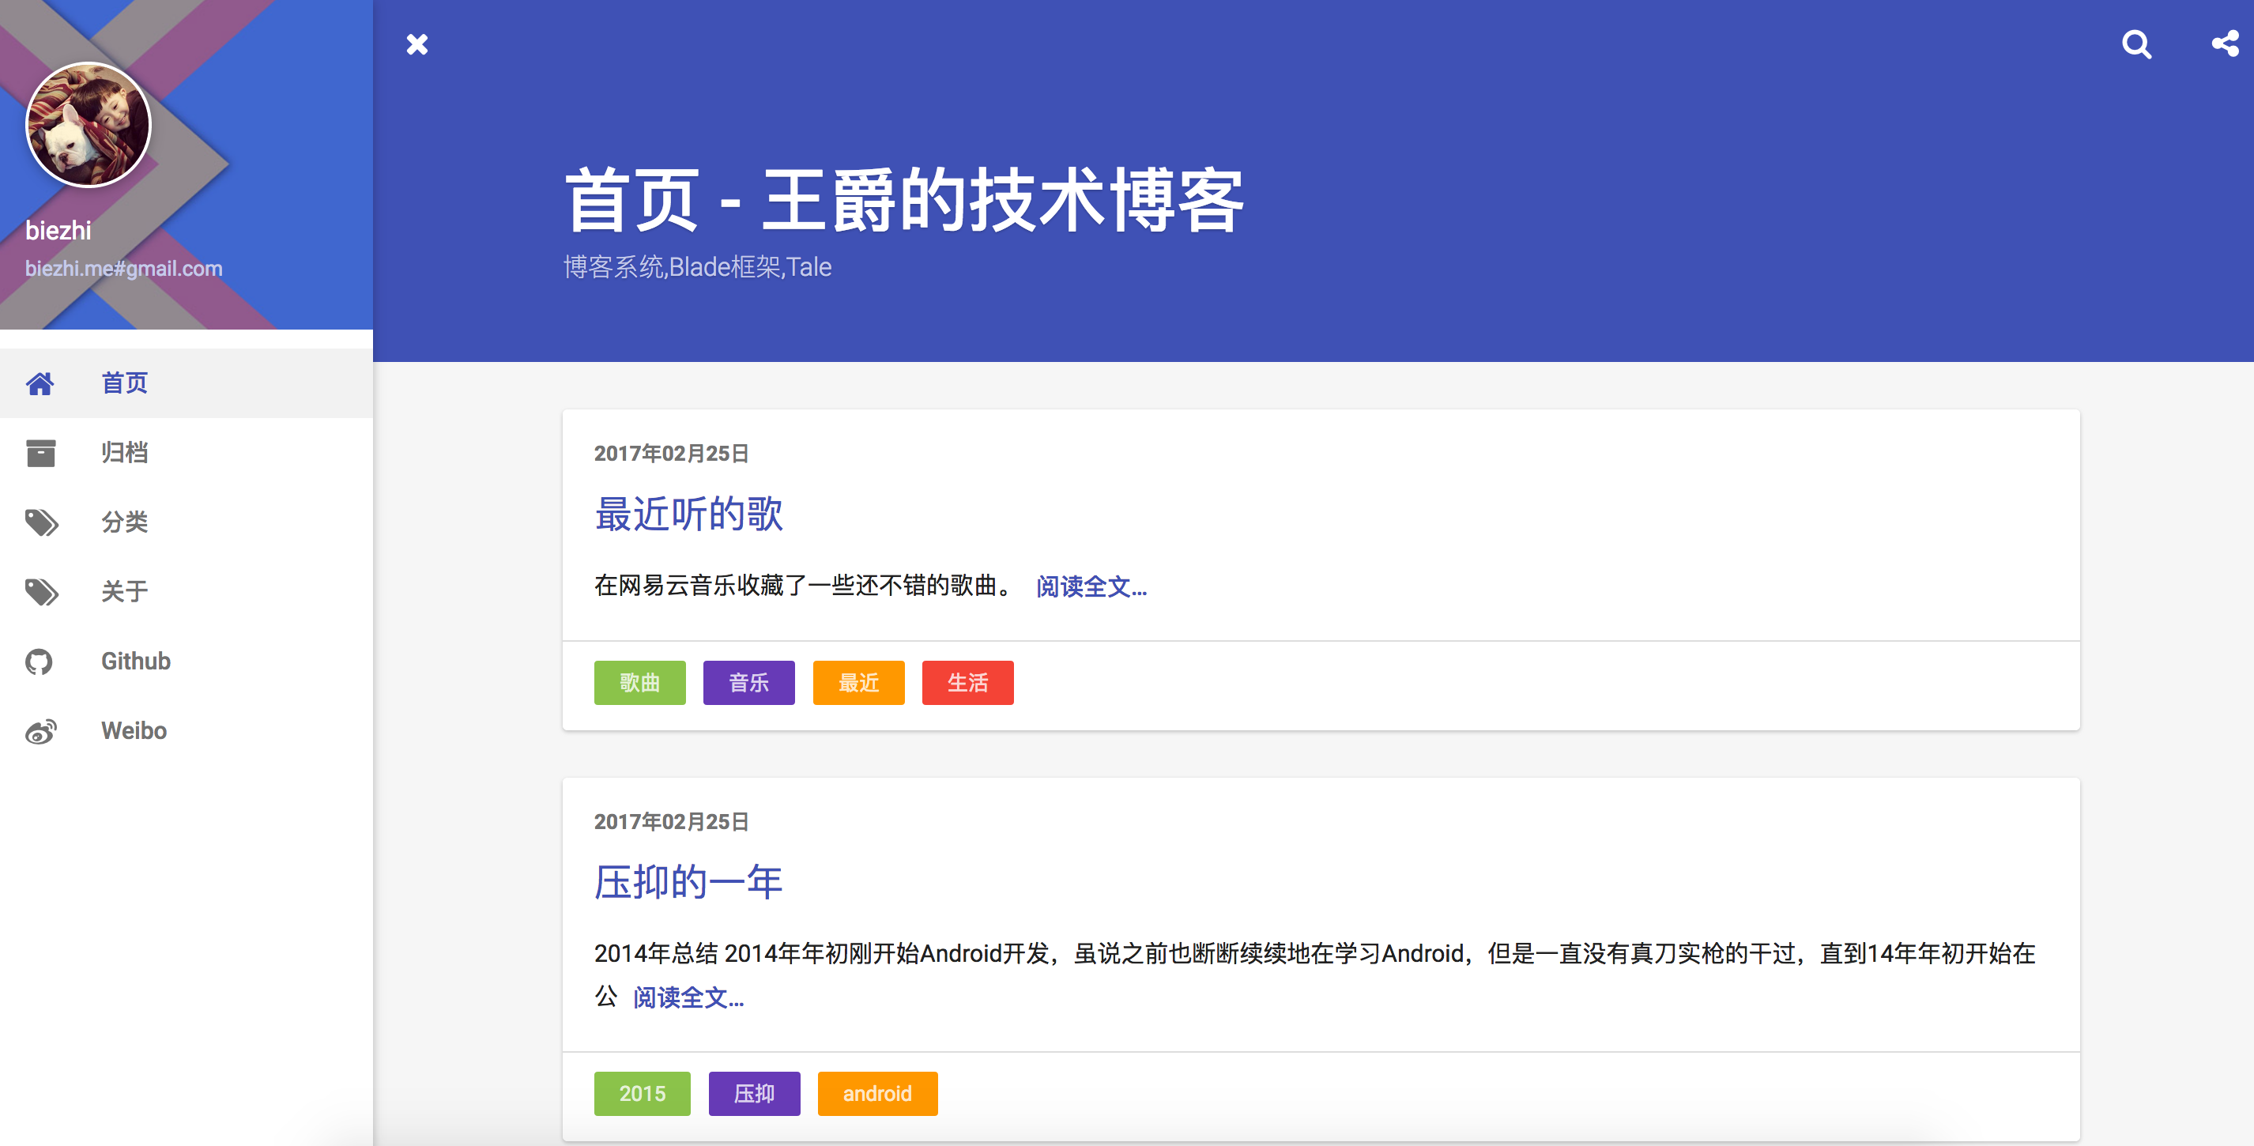Screen dimensions: 2254x1146
Task: Open search with the magnifier icon
Action: click(2136, 43)
